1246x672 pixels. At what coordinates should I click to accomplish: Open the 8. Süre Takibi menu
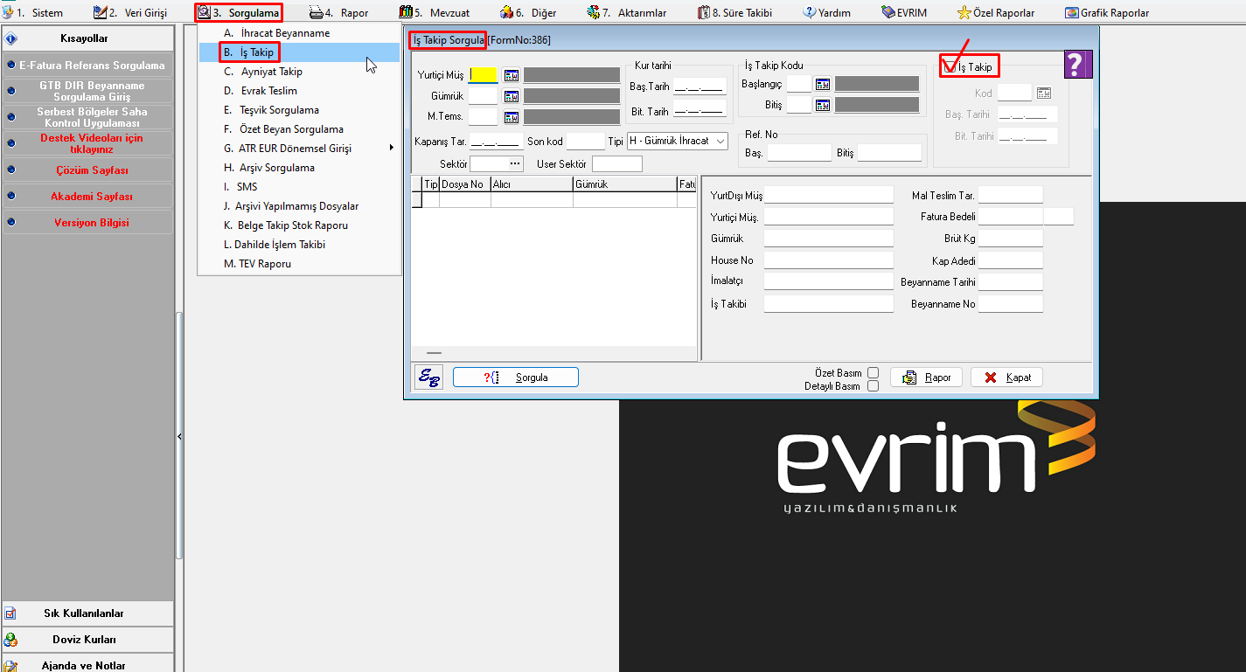[x=735, y=13]
